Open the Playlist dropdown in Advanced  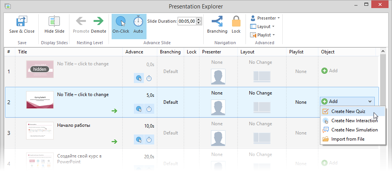(263, 35)
